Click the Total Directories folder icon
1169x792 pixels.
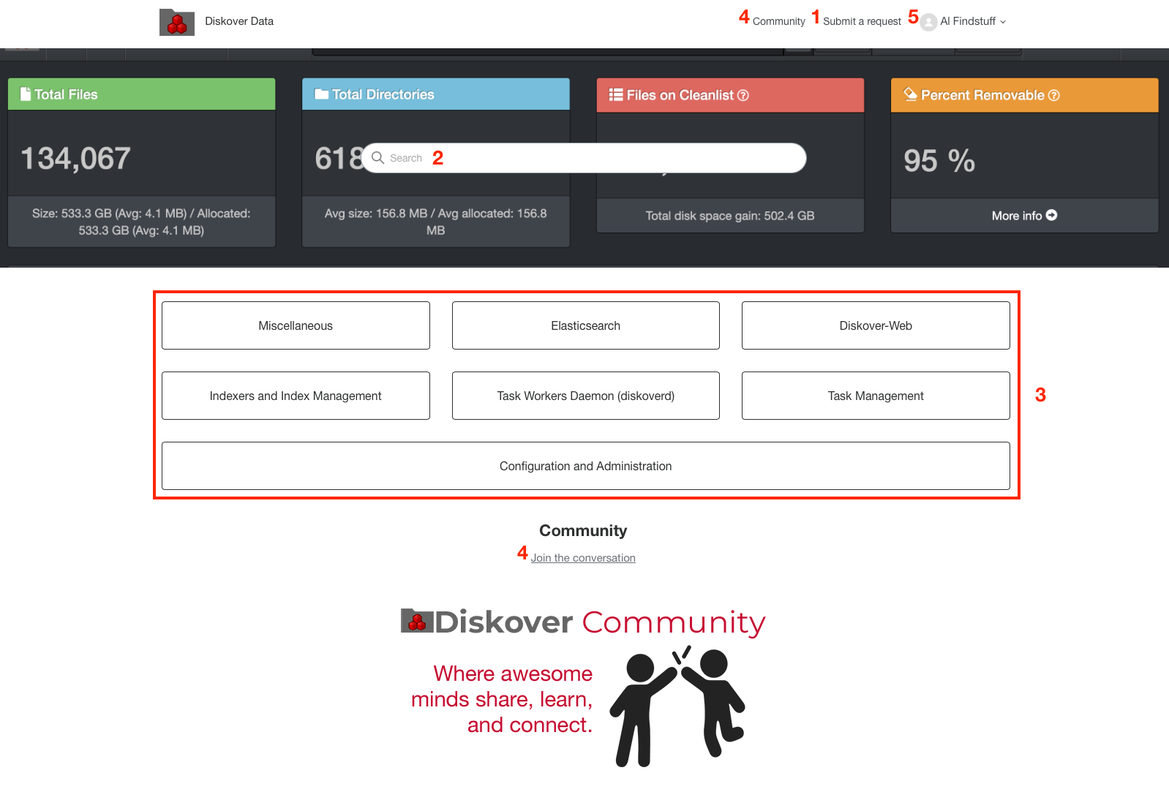tap(321, 94)
